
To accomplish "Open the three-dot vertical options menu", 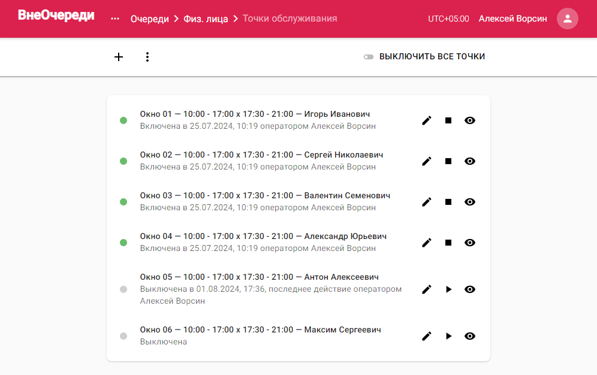I will pos(147,57).
